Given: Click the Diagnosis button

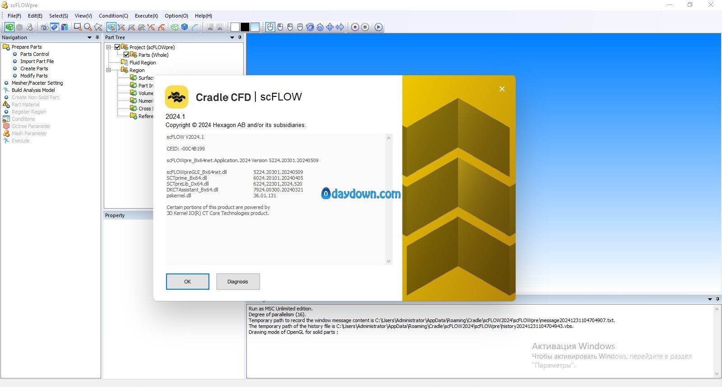Looking at the screenshot, I should [x=238, y=282].
